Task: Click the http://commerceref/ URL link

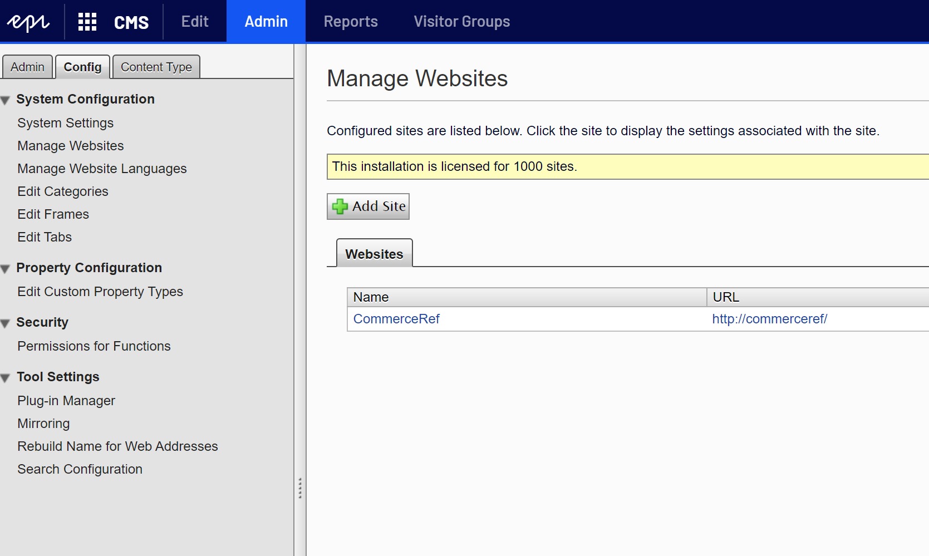Action: 769,319
